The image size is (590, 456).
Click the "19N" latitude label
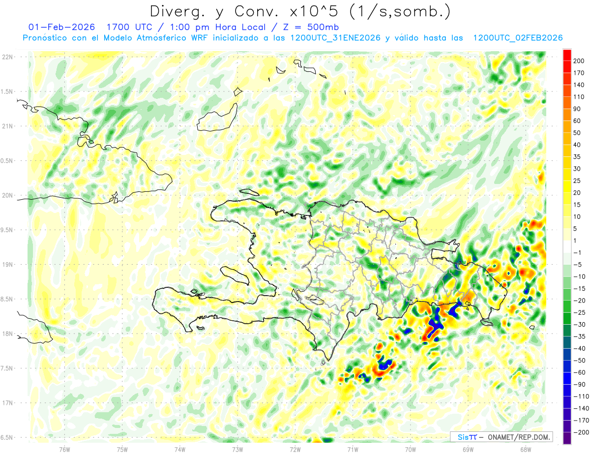click(x=7, y=265)
